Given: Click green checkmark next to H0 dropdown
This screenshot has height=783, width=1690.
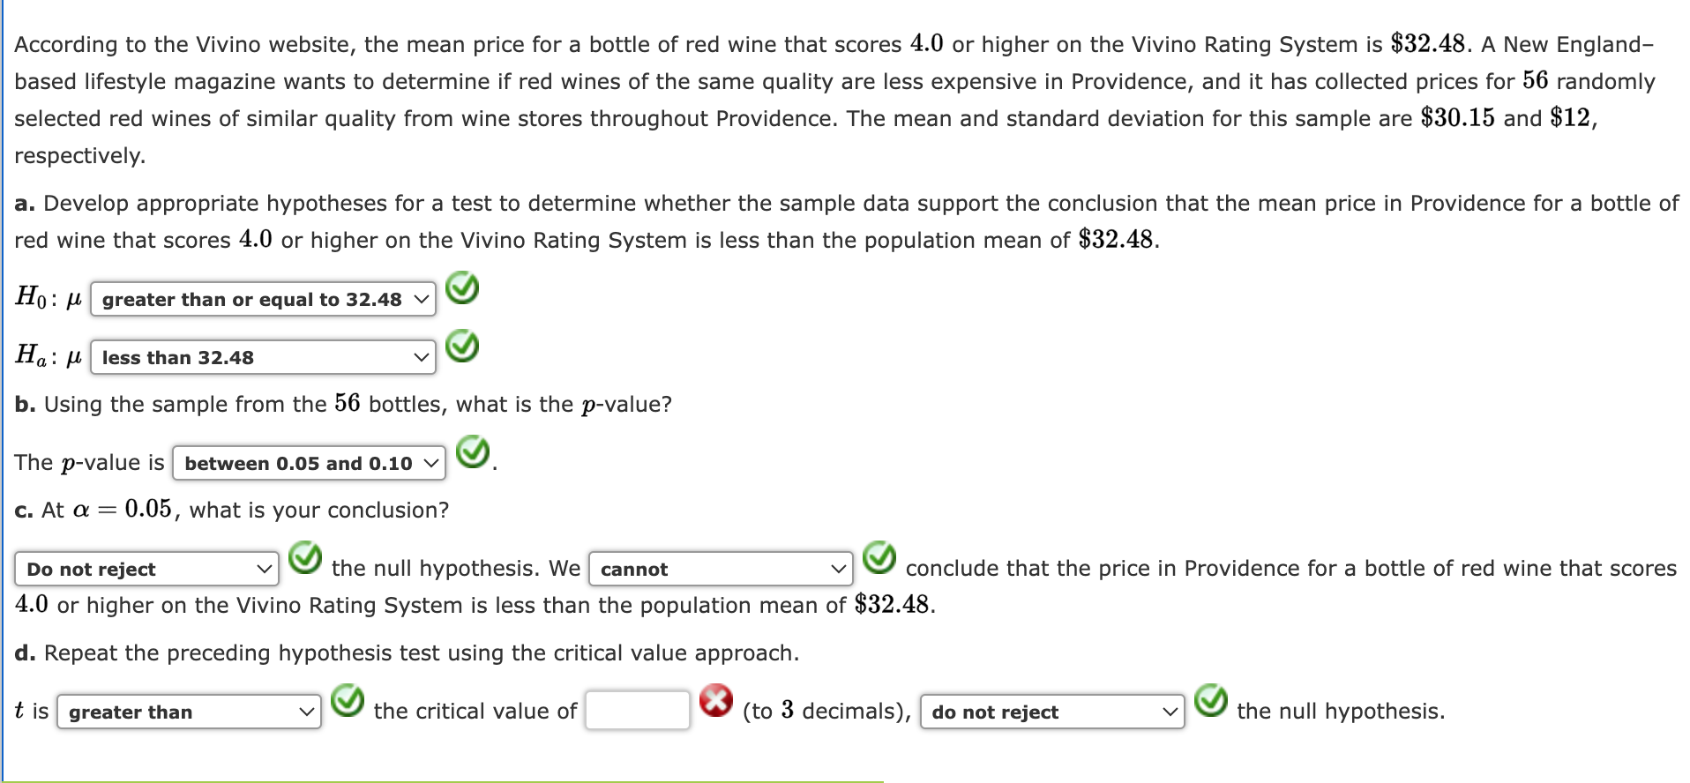Looking at the screenshot, I should pos(462,288).
